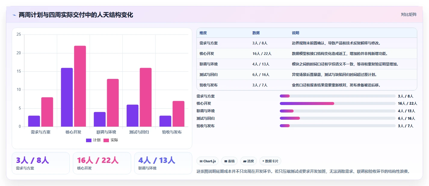The image size is (429, 186).
Task: Click the 6人 / 16人 value beside the progress bar
Action: pyautogui.click(x=406, y=118)
